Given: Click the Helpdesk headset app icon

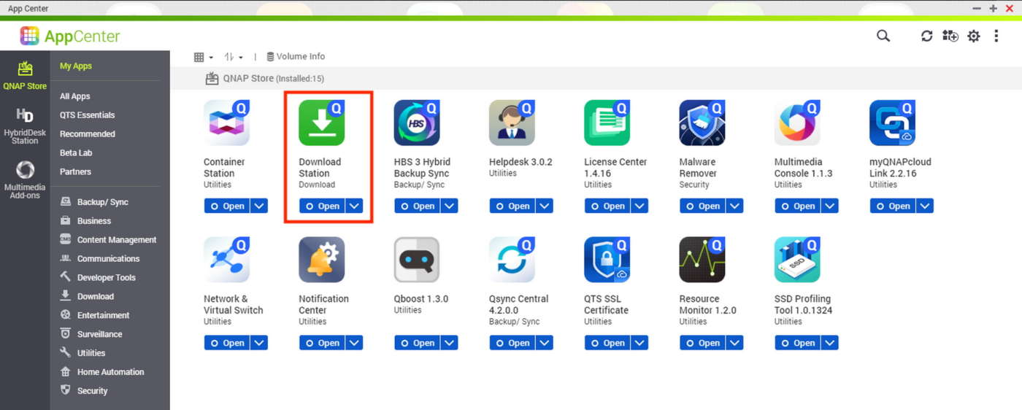Looking at the screenshot, I should (512, 123).
